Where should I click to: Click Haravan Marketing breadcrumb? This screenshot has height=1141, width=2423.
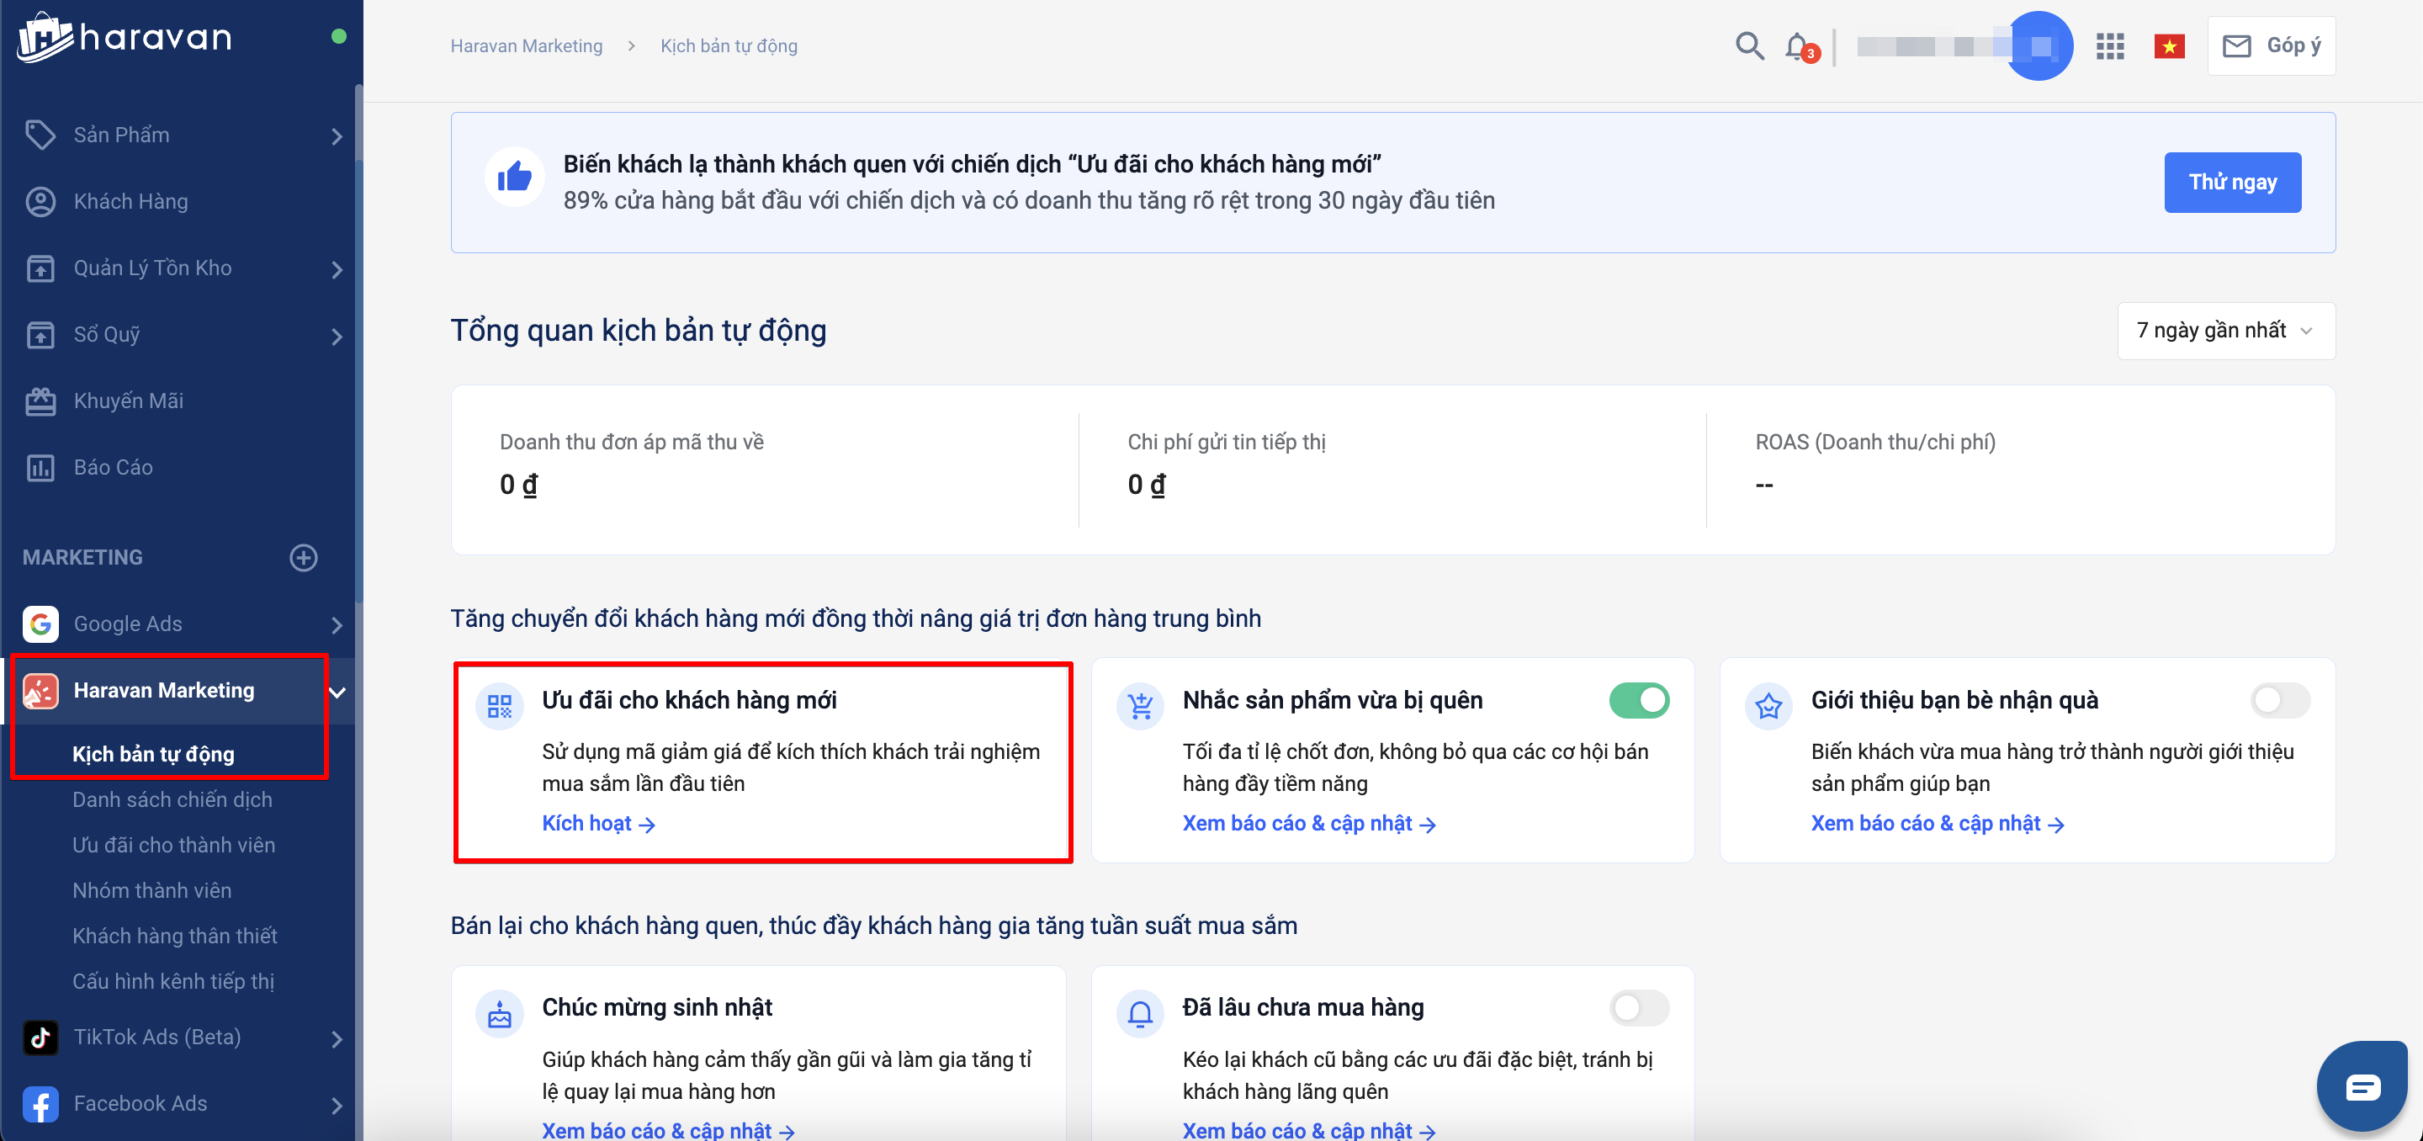pyautogui.click(x=526, y=46)
